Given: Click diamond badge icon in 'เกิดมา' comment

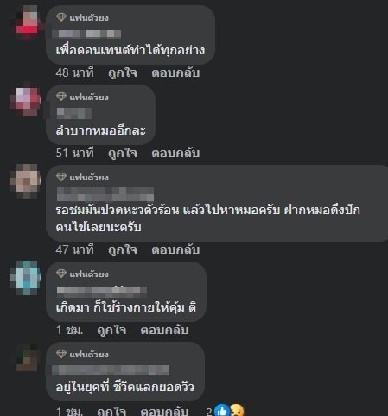Looking at the screenshot, I should 61,274.
